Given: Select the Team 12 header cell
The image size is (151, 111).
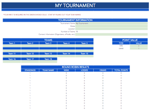Looking at the screenshot, I should (30, 53).
